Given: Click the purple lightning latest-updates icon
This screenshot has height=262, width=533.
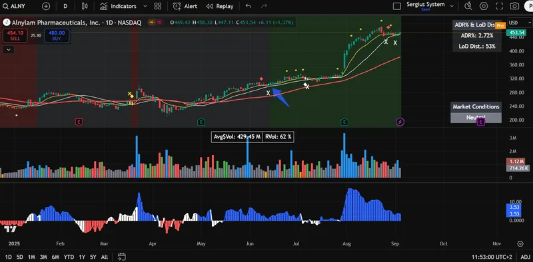Looking at the screenshot, I should [x=400, y=122].
